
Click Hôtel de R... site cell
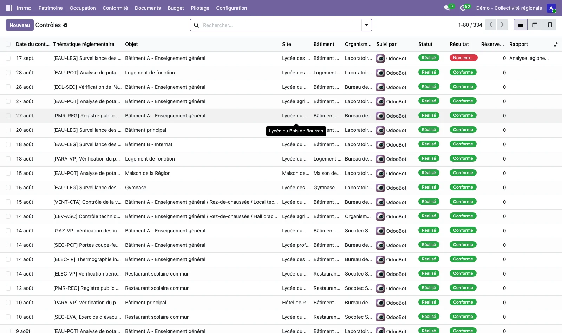(296, 303)
